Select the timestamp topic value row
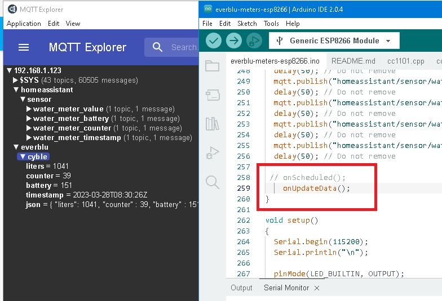The image size is (442, 301). pos(87,195)
